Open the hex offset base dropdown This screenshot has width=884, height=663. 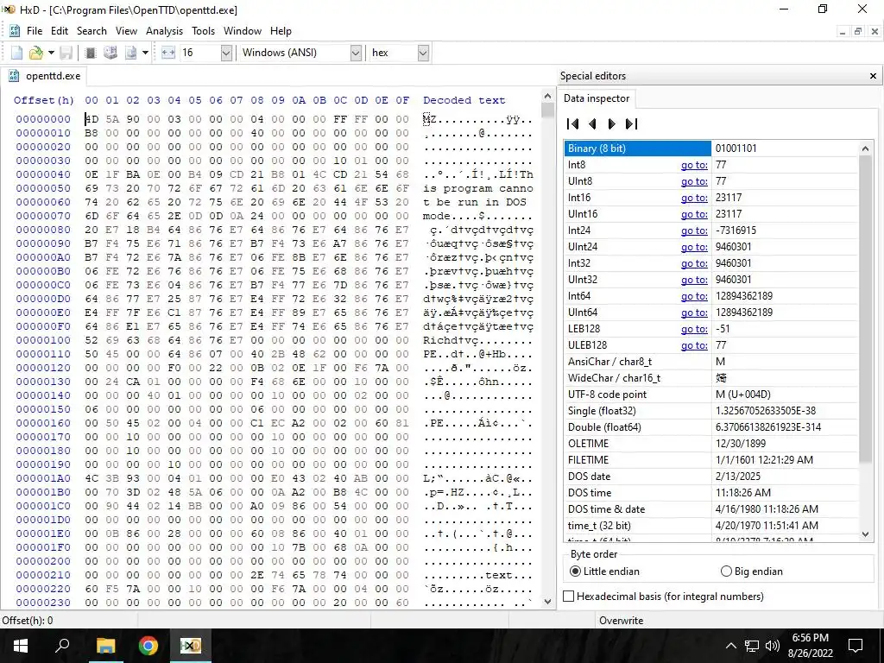pyautogui.click(x=423, y=53)
